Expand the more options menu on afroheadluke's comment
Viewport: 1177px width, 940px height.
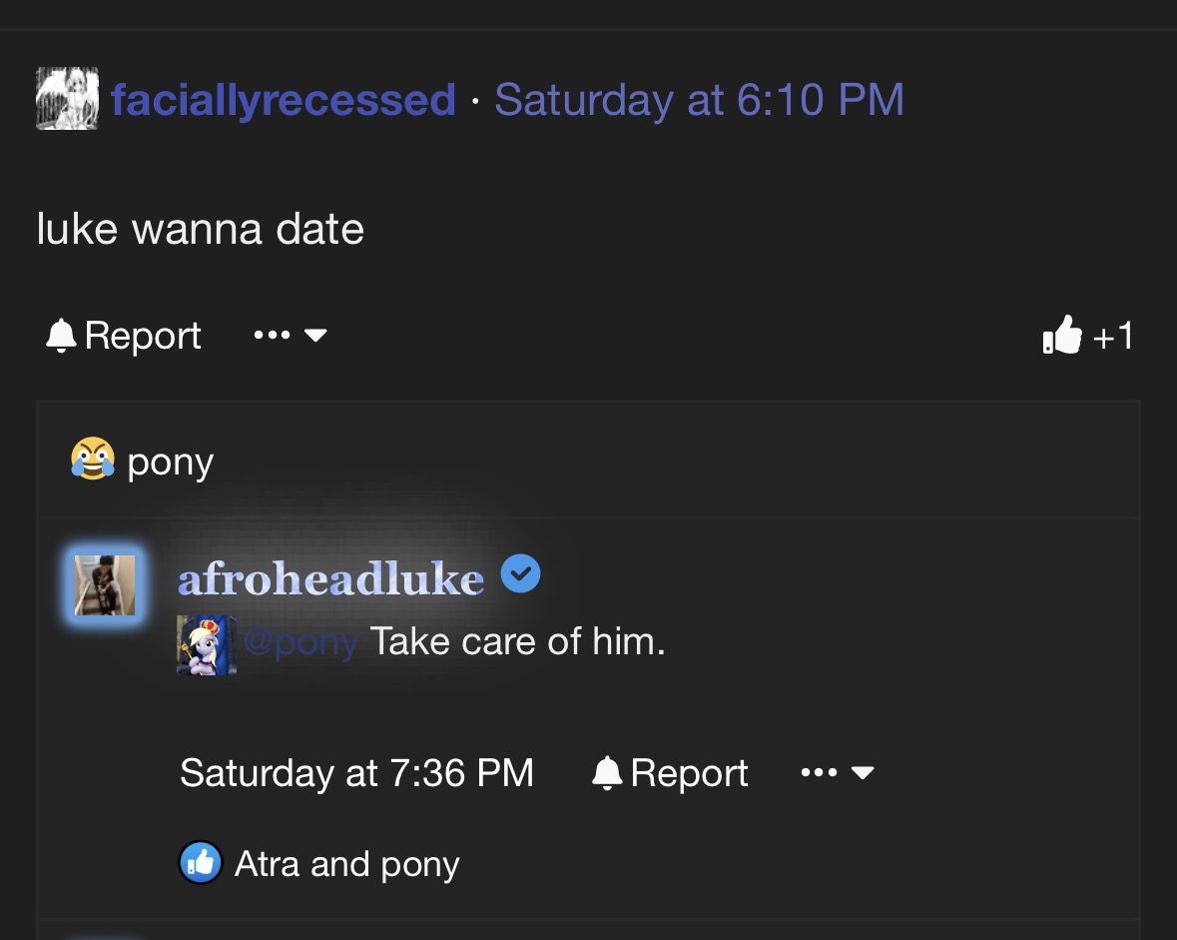click(x=838, y=772)
